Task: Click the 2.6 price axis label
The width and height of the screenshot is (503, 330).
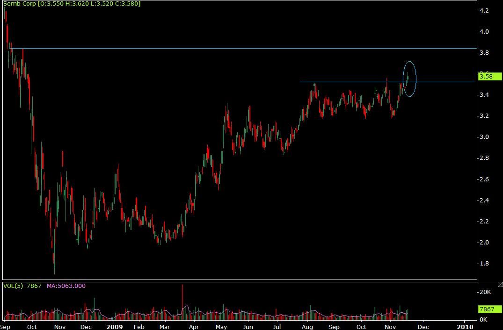Action: point(484,179)
